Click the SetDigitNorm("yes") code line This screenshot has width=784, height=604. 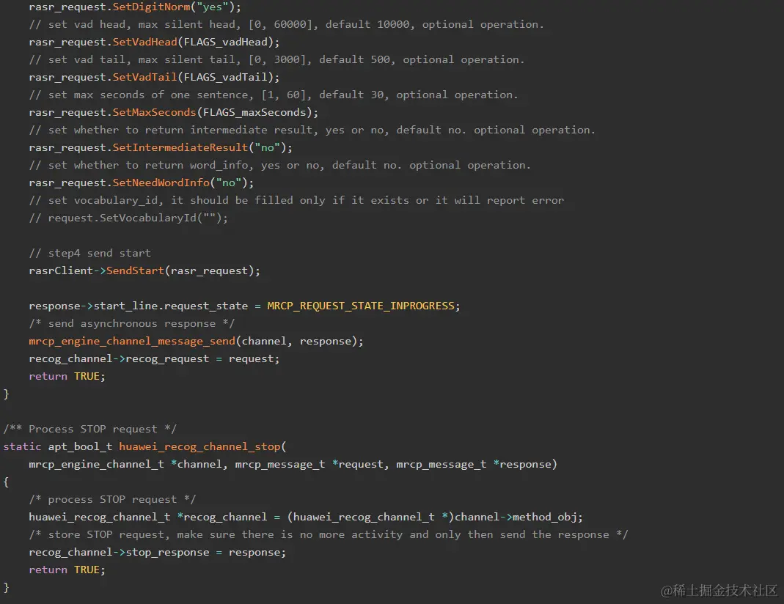tap(135, 7)
